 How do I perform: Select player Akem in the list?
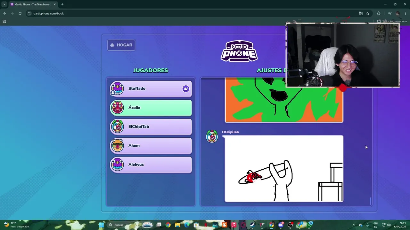[x=151, y=145]
